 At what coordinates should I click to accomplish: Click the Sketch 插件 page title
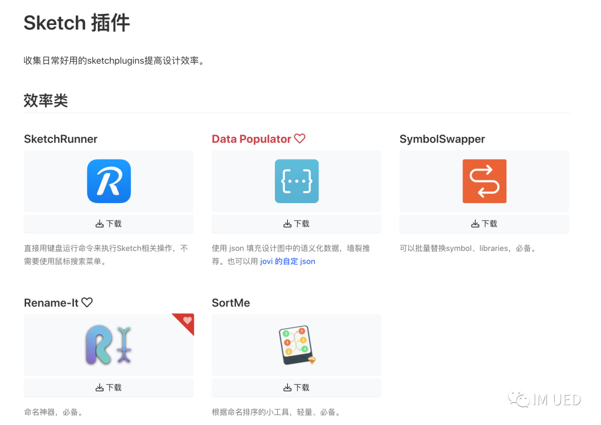pyautogui.click(x=77, y=23)
